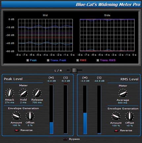Click the Peak Side level meter bar
The image size is (142, 143).
(x=66, y=109)
